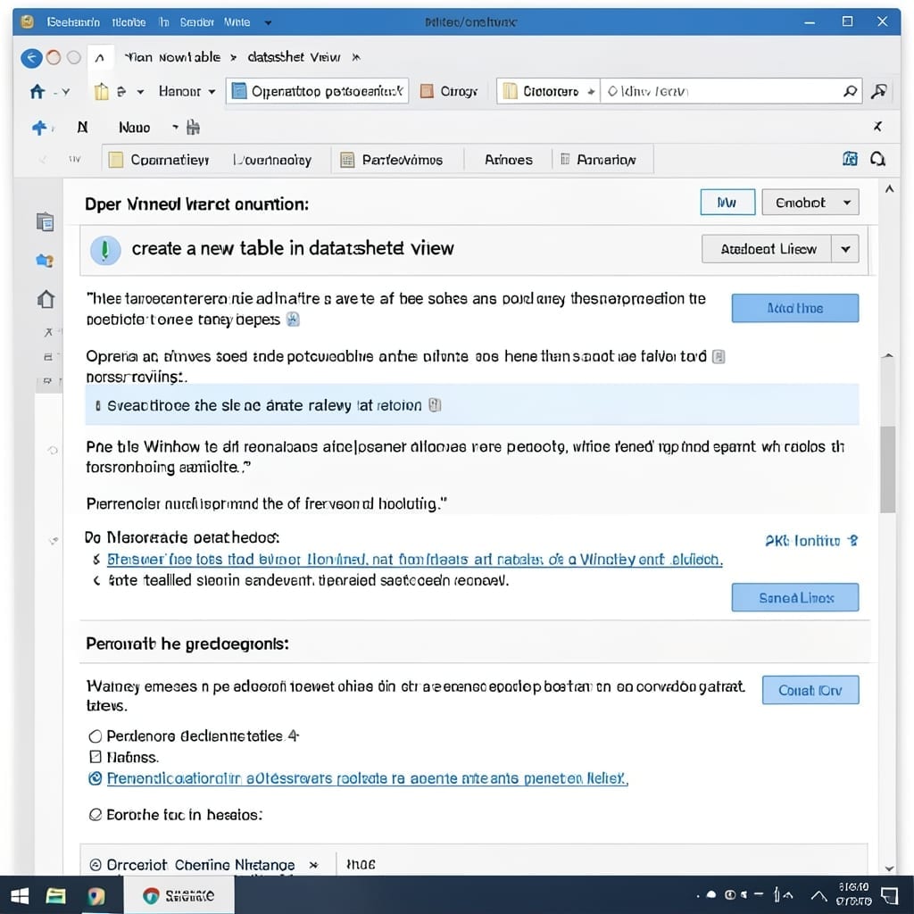Image resolution: width=914 pixels, height=914 pixels.
Task: Open Windows Start menu
Action: click(x=20, y=895)
